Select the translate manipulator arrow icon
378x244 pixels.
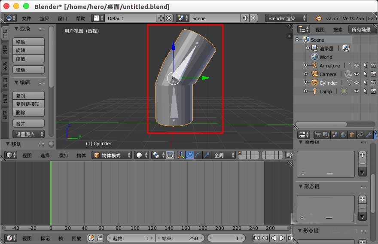pos(190,155)
